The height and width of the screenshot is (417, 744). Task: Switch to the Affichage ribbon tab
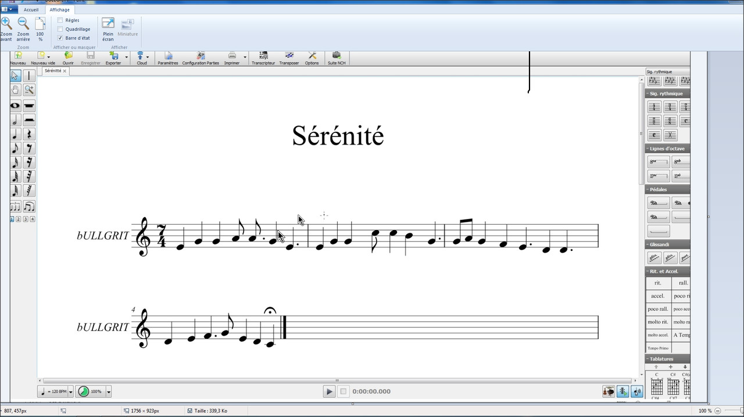point(59,10)
